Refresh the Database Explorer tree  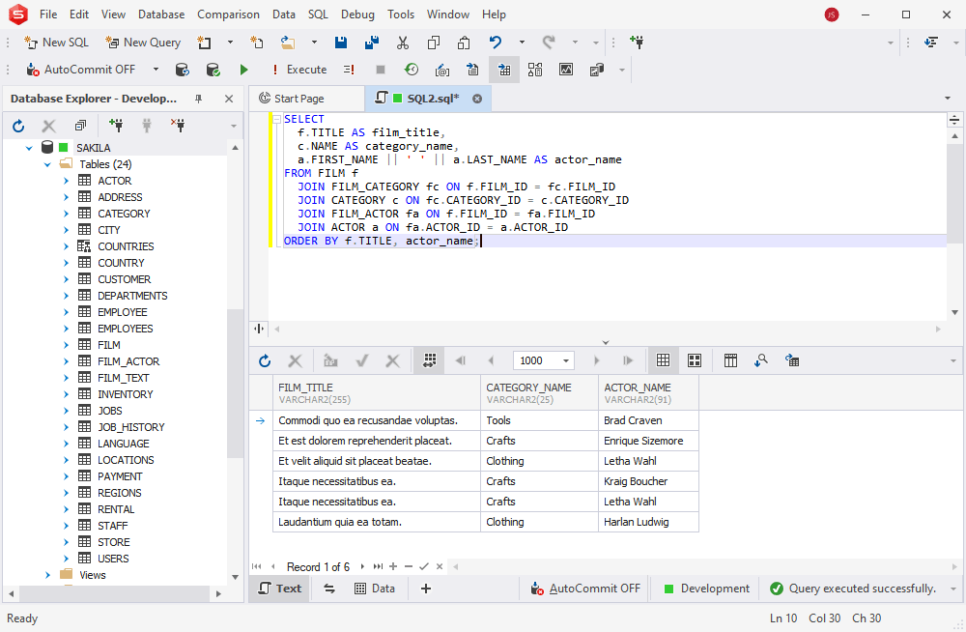(17, 126)
